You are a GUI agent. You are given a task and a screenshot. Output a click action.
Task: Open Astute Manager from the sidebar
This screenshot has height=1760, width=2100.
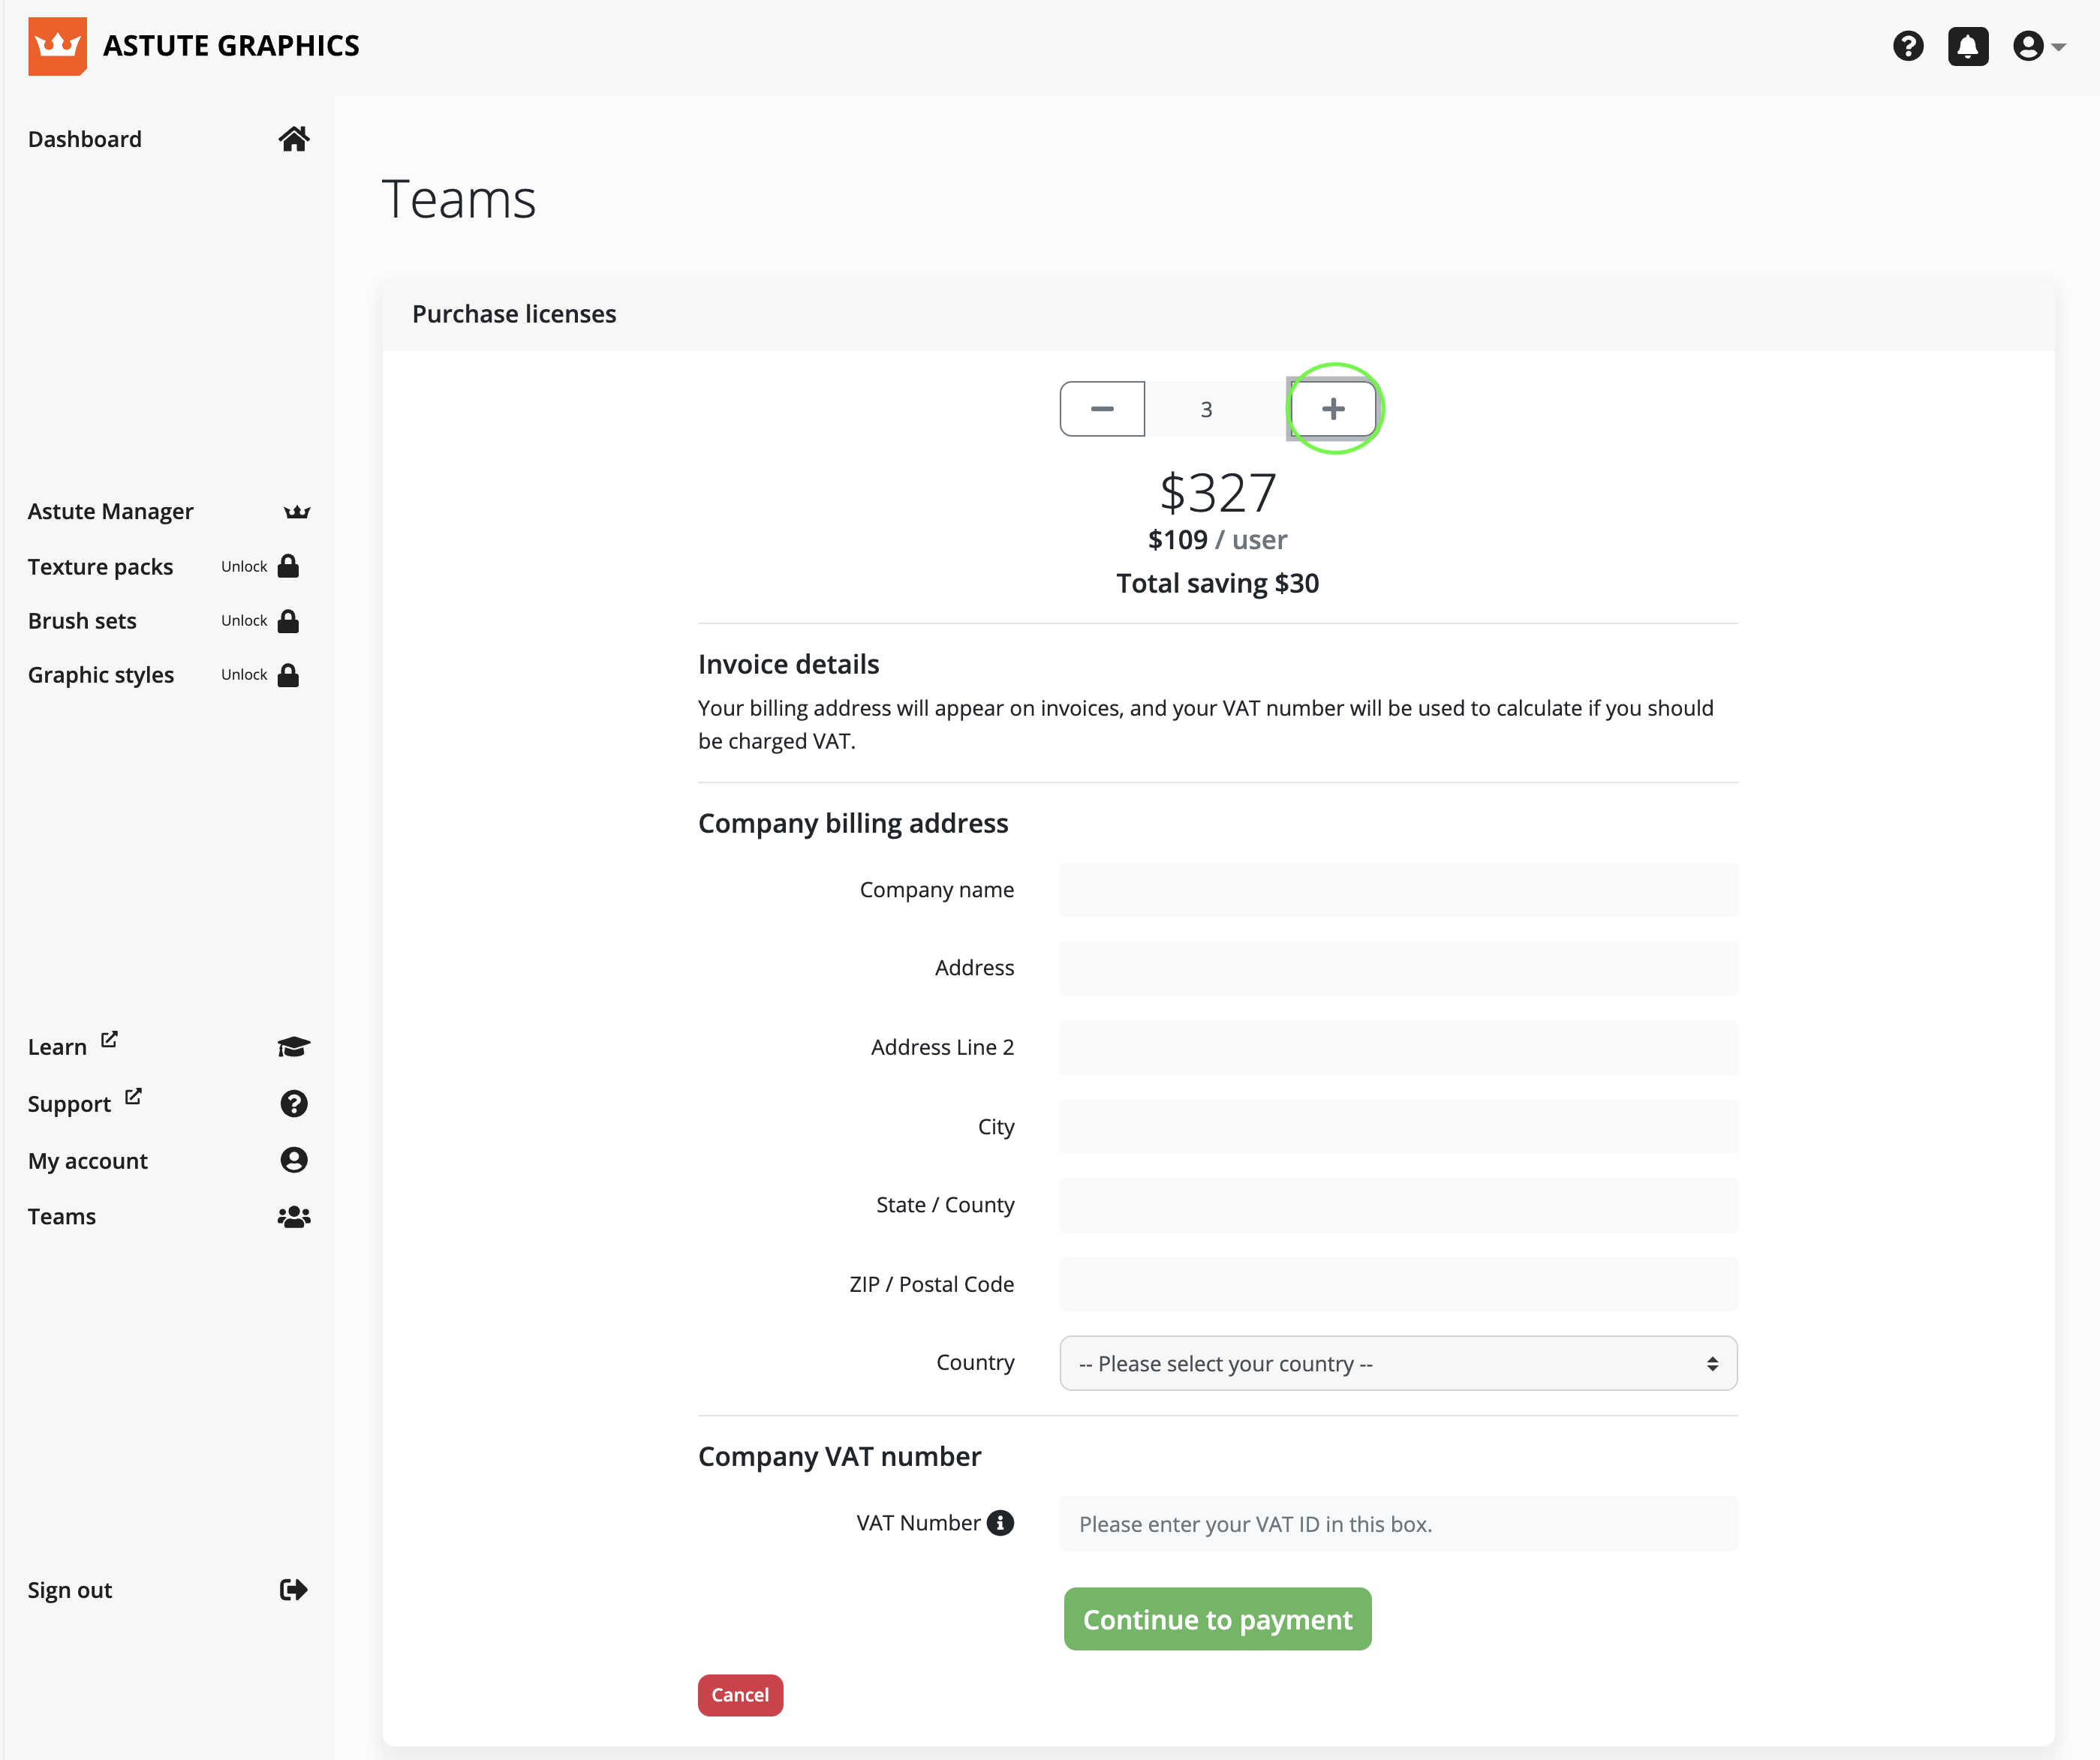(110, 512)
